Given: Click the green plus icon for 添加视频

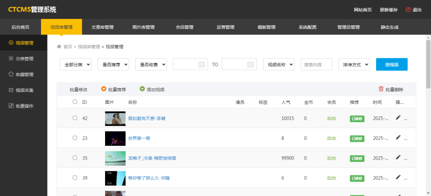Looking at the screenshot, I should click(142, 89).
